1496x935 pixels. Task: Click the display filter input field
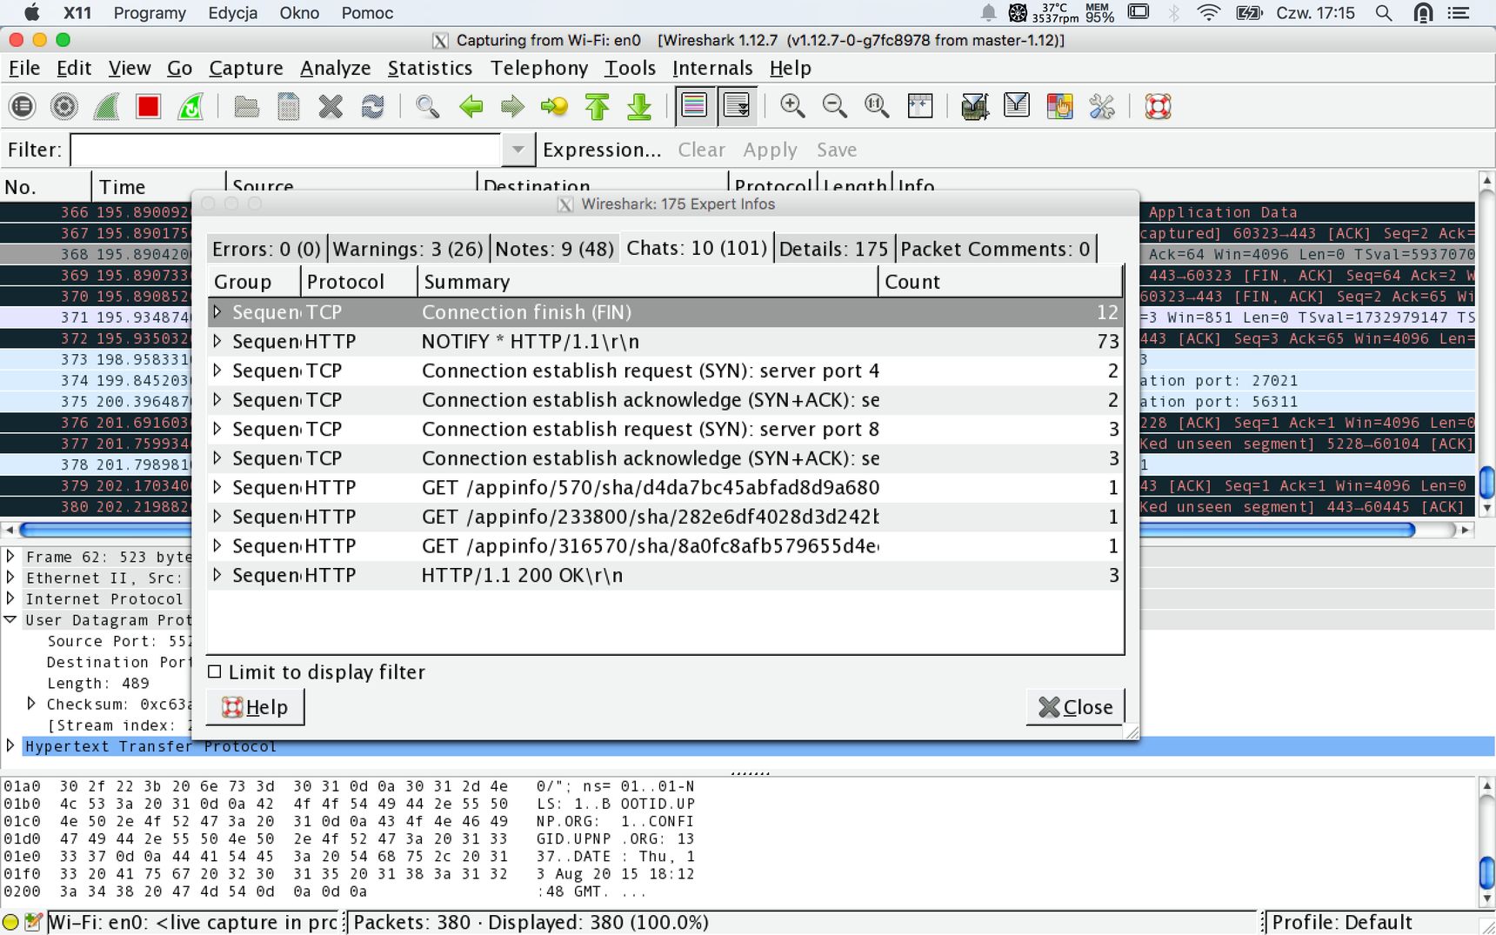pyautogui.click(x=285, y=150)
